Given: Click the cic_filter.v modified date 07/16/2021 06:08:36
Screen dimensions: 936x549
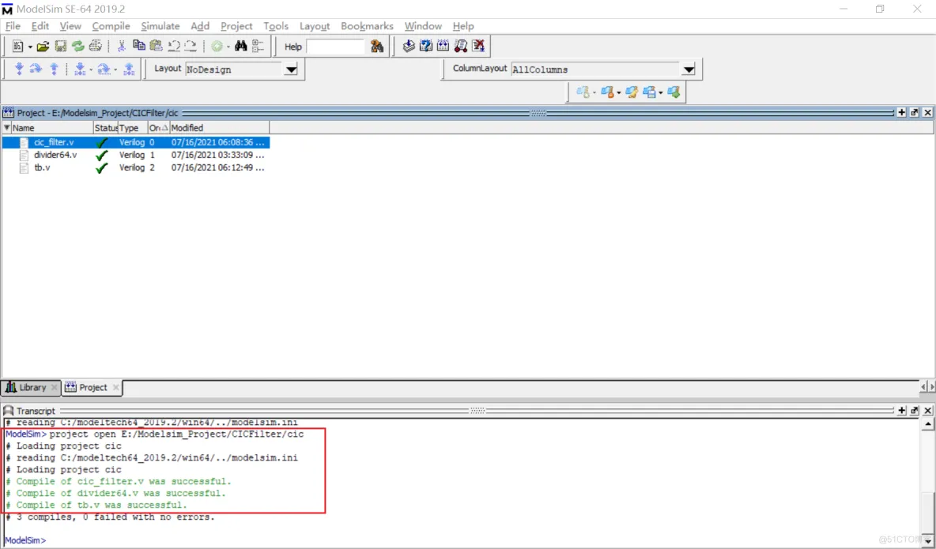Looking at the screenshot, I should (x=217, y=143).
